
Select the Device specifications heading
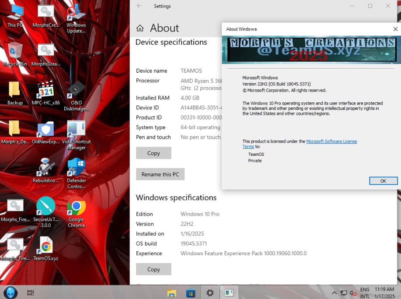click(171, 42)
